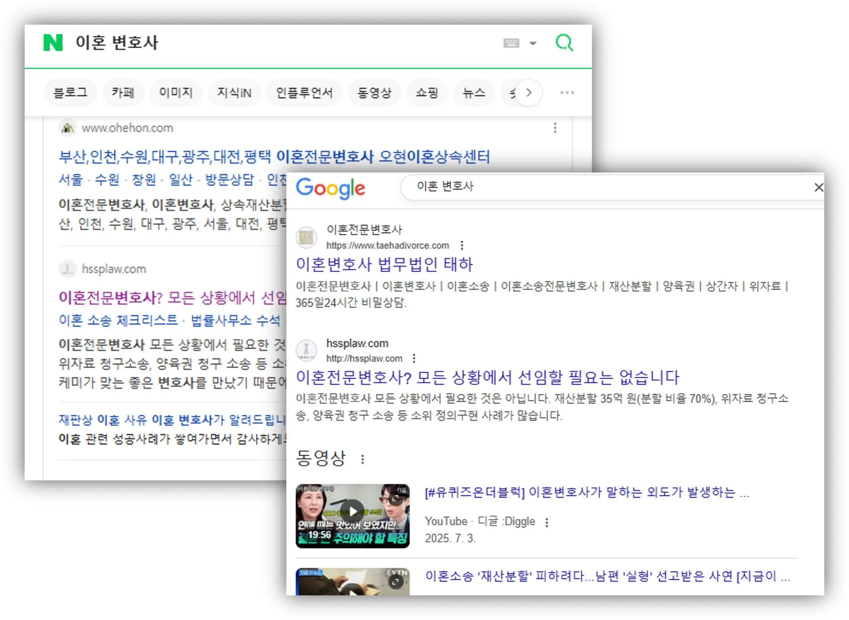Image resolution: width=849 pixels, height=620 pixels.
Task: Open the 뉴스 tab in Naver
Action: click(473, 92)
